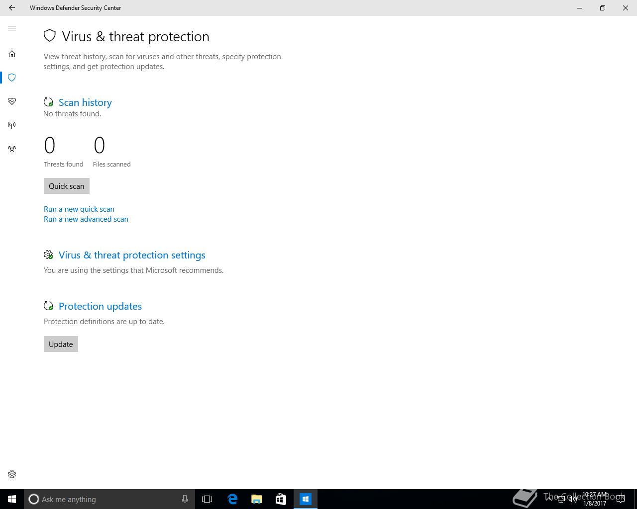Minimize the Windows Defender Security Center window
Screen dimensions: 637x509
[x=580, y=8]
